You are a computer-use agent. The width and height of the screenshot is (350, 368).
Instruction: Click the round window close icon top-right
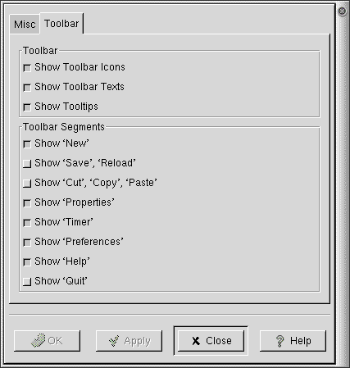pyautogui.click(x=342, y=11)
